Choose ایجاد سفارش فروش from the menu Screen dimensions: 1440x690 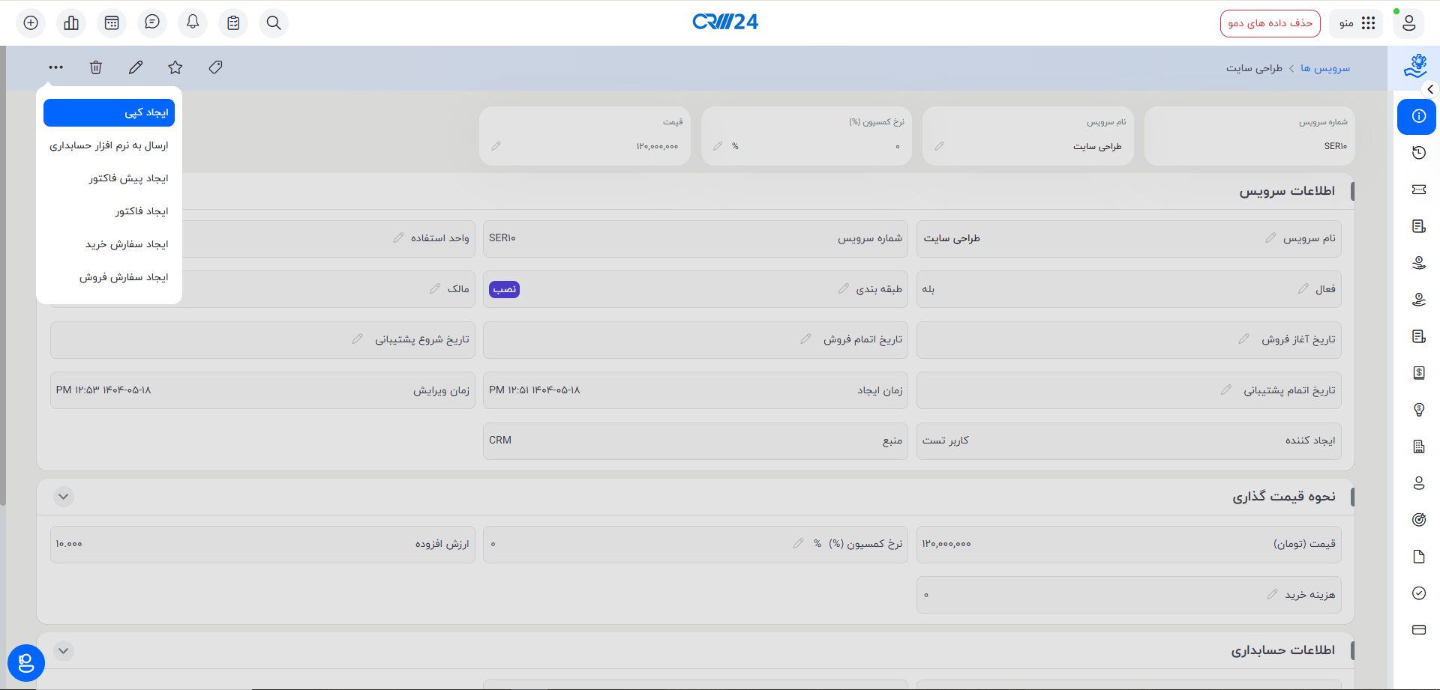124,276
